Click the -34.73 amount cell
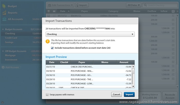The image size is (180, 105). [128, 75]
